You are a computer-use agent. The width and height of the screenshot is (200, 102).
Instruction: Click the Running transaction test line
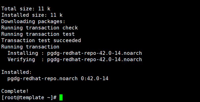point(38,34)
